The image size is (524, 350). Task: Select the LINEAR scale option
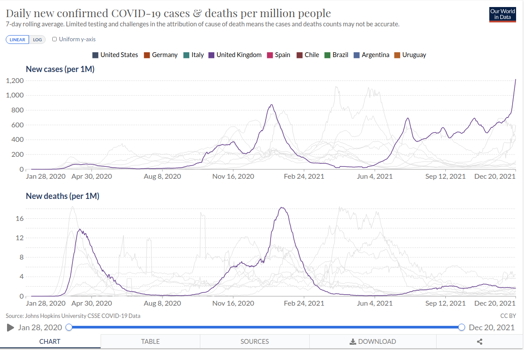click(x=18, y=40)
